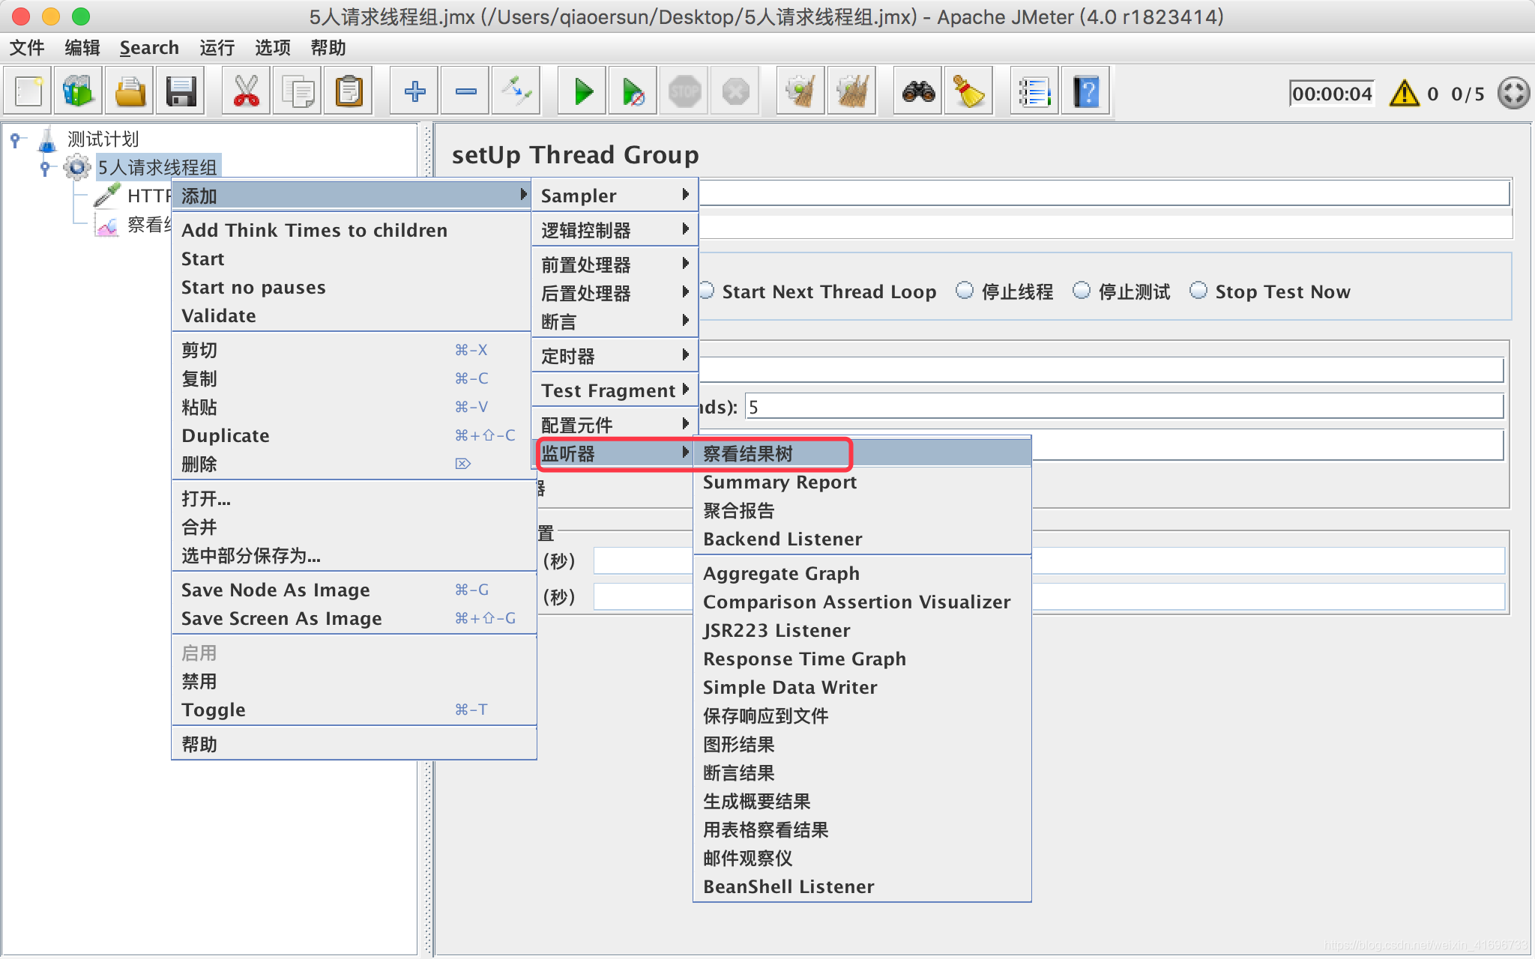Click the remote engines status icon
Image resolution: width=1535 pixels, height=959 pixels.
click(1513, 94)
